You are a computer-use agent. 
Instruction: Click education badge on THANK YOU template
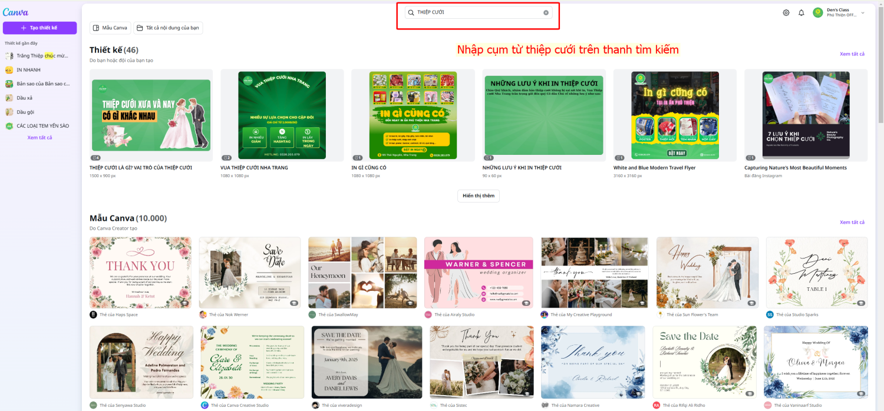click(x=184, y=303)
